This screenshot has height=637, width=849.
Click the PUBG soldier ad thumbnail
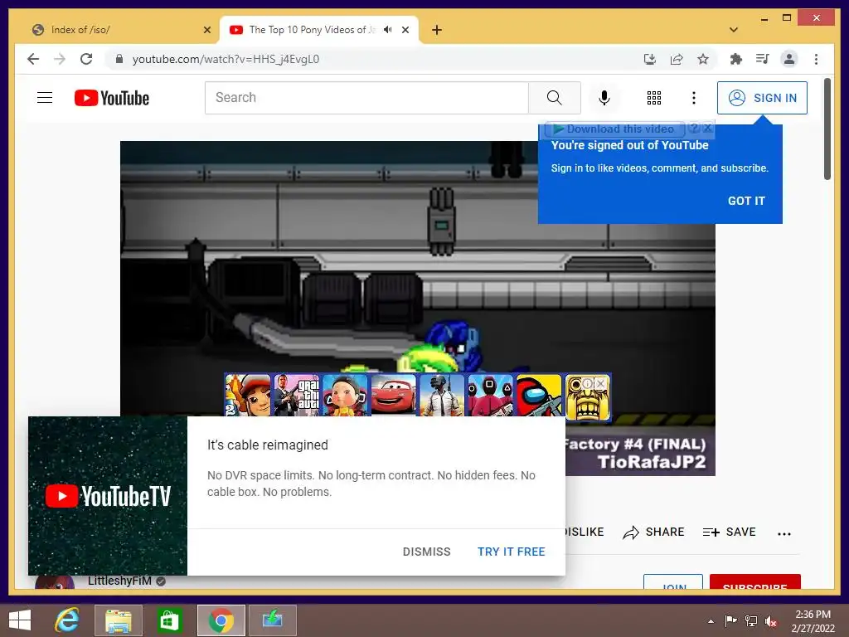(x=443, y=395)
